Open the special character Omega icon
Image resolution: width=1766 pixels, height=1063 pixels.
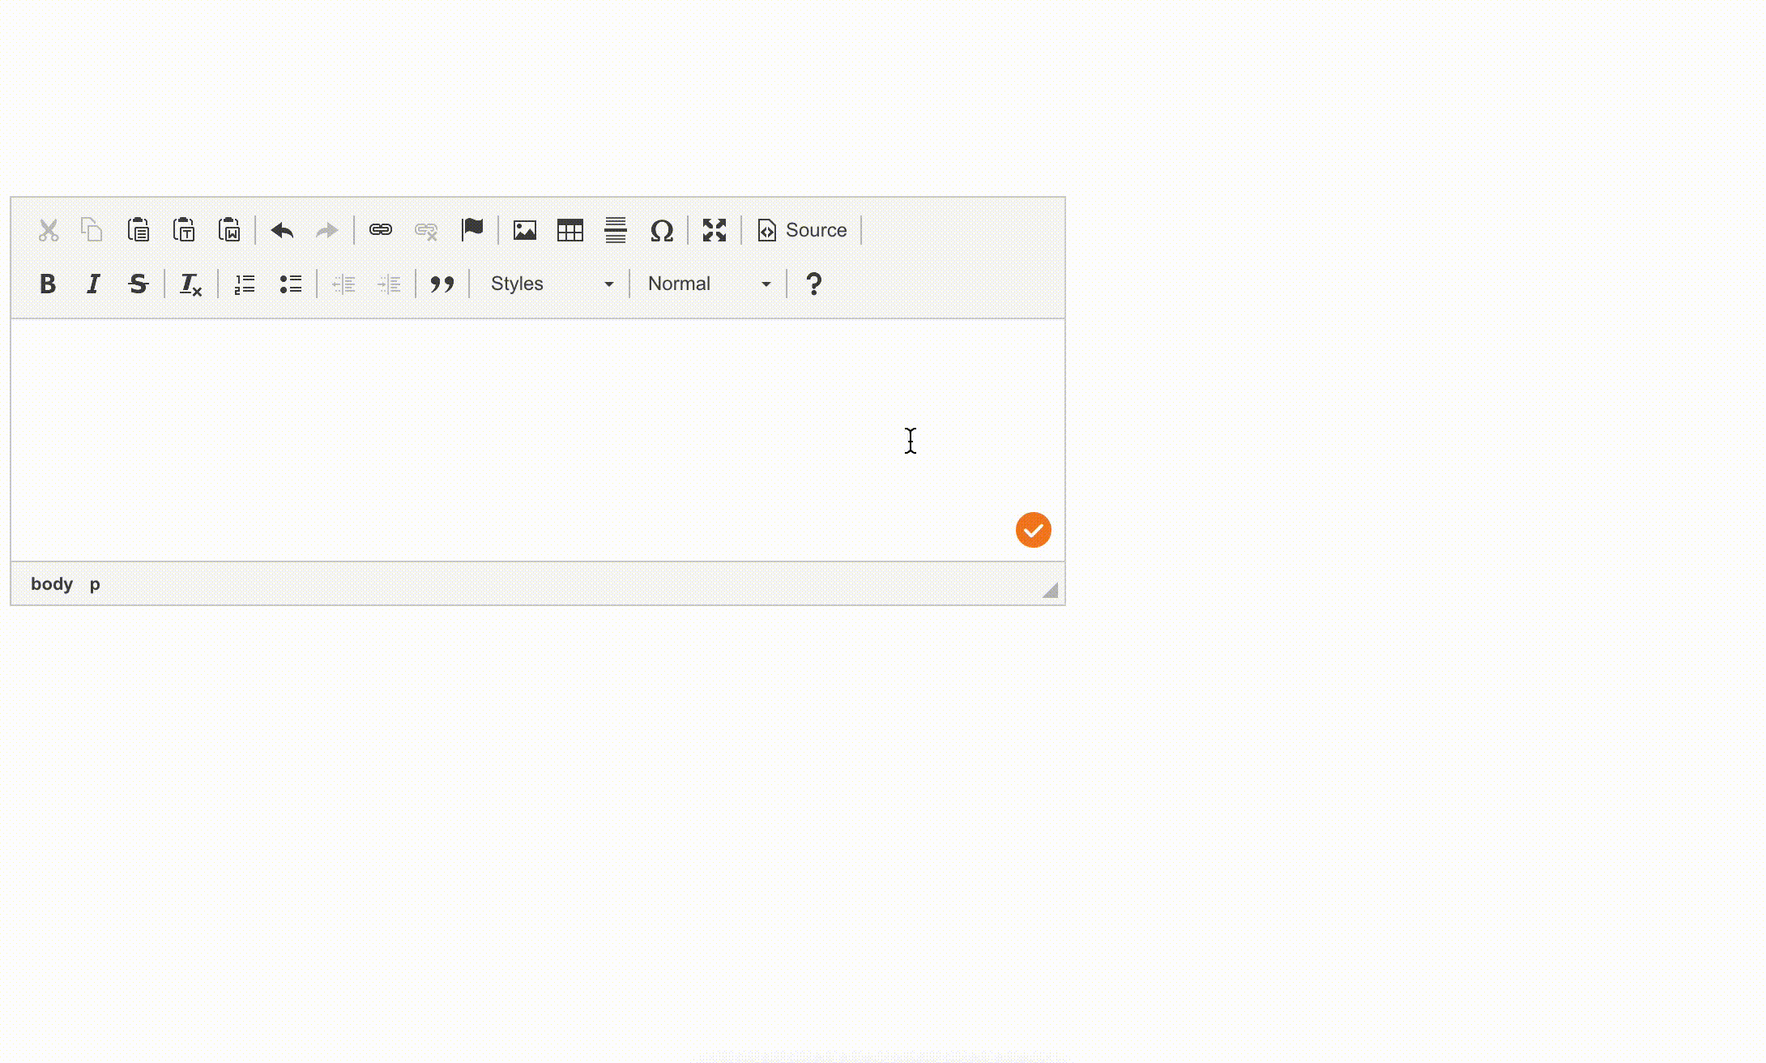(661, 230)
